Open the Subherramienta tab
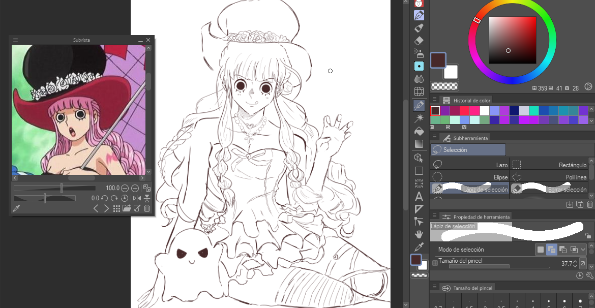The image size is (595, 308). coord(465,138)
